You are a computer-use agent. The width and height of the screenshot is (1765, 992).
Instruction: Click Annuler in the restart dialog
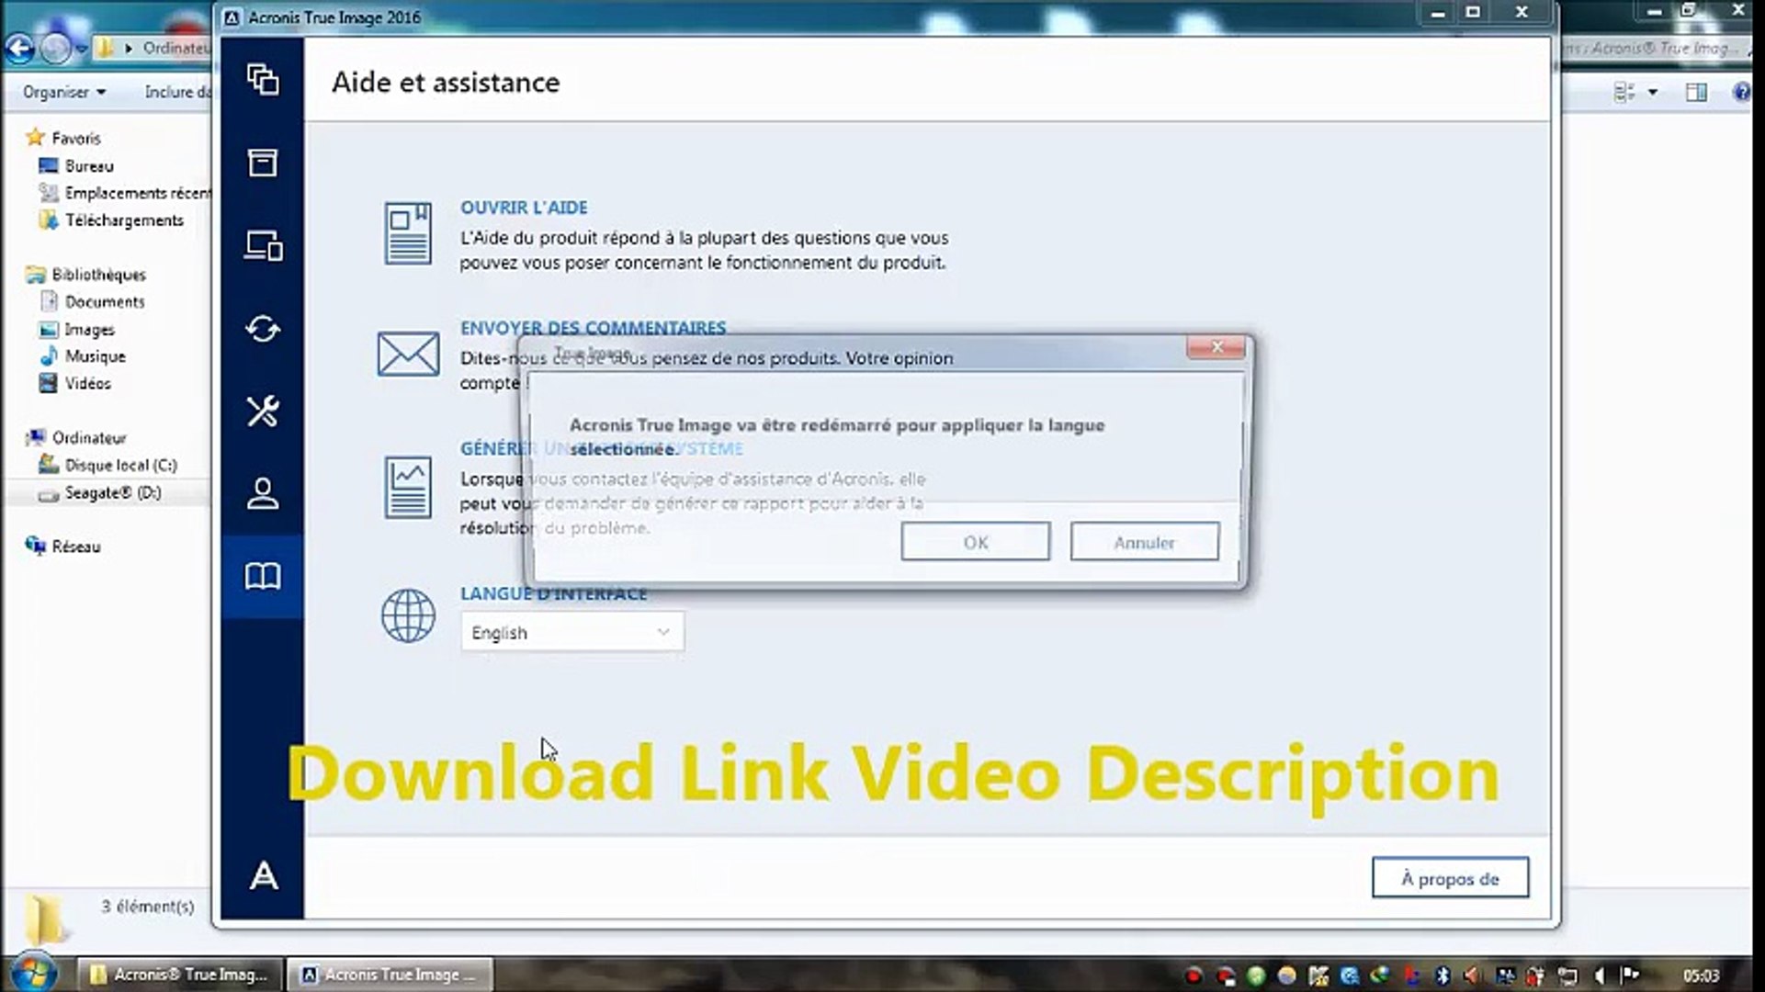[1144, 542]
